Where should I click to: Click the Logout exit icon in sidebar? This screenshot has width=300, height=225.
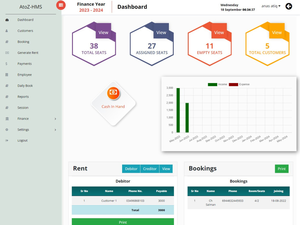[7, 140]
